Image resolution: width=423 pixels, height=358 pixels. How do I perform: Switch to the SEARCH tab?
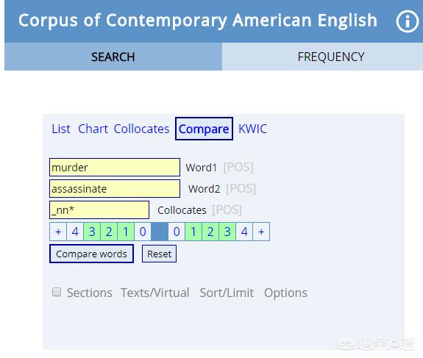tap(113, 57)
